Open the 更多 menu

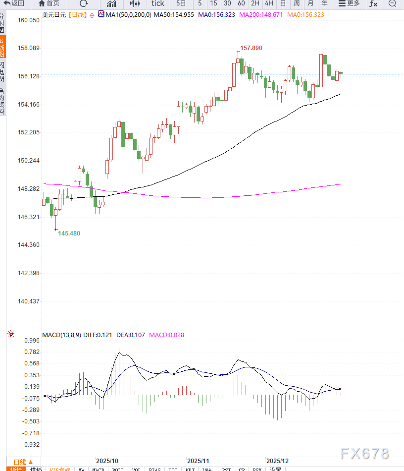click(x=349, y=3)
